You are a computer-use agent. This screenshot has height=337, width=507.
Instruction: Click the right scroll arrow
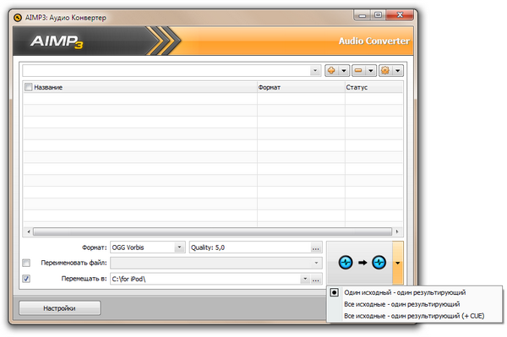tap(397, 231)
